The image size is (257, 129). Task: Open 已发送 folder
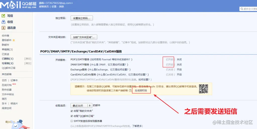point(6,54)
